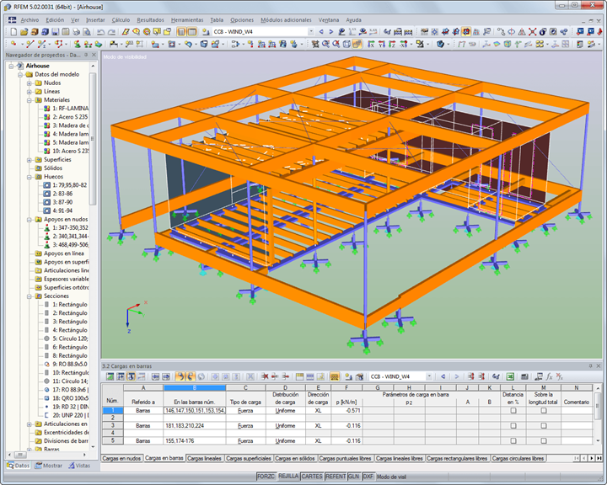Screen dimensions: 607x485
Task: Check row 1 Distancia en % checkbox
Action: point(513,410)
